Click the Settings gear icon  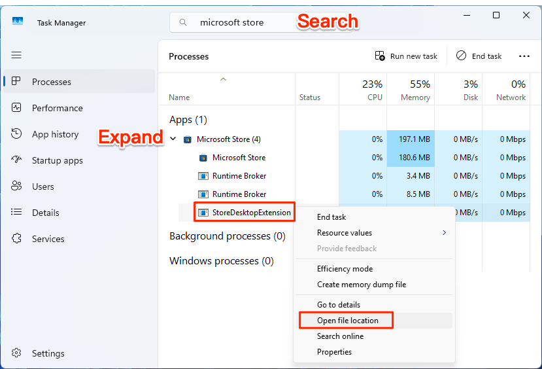[16, 353]
